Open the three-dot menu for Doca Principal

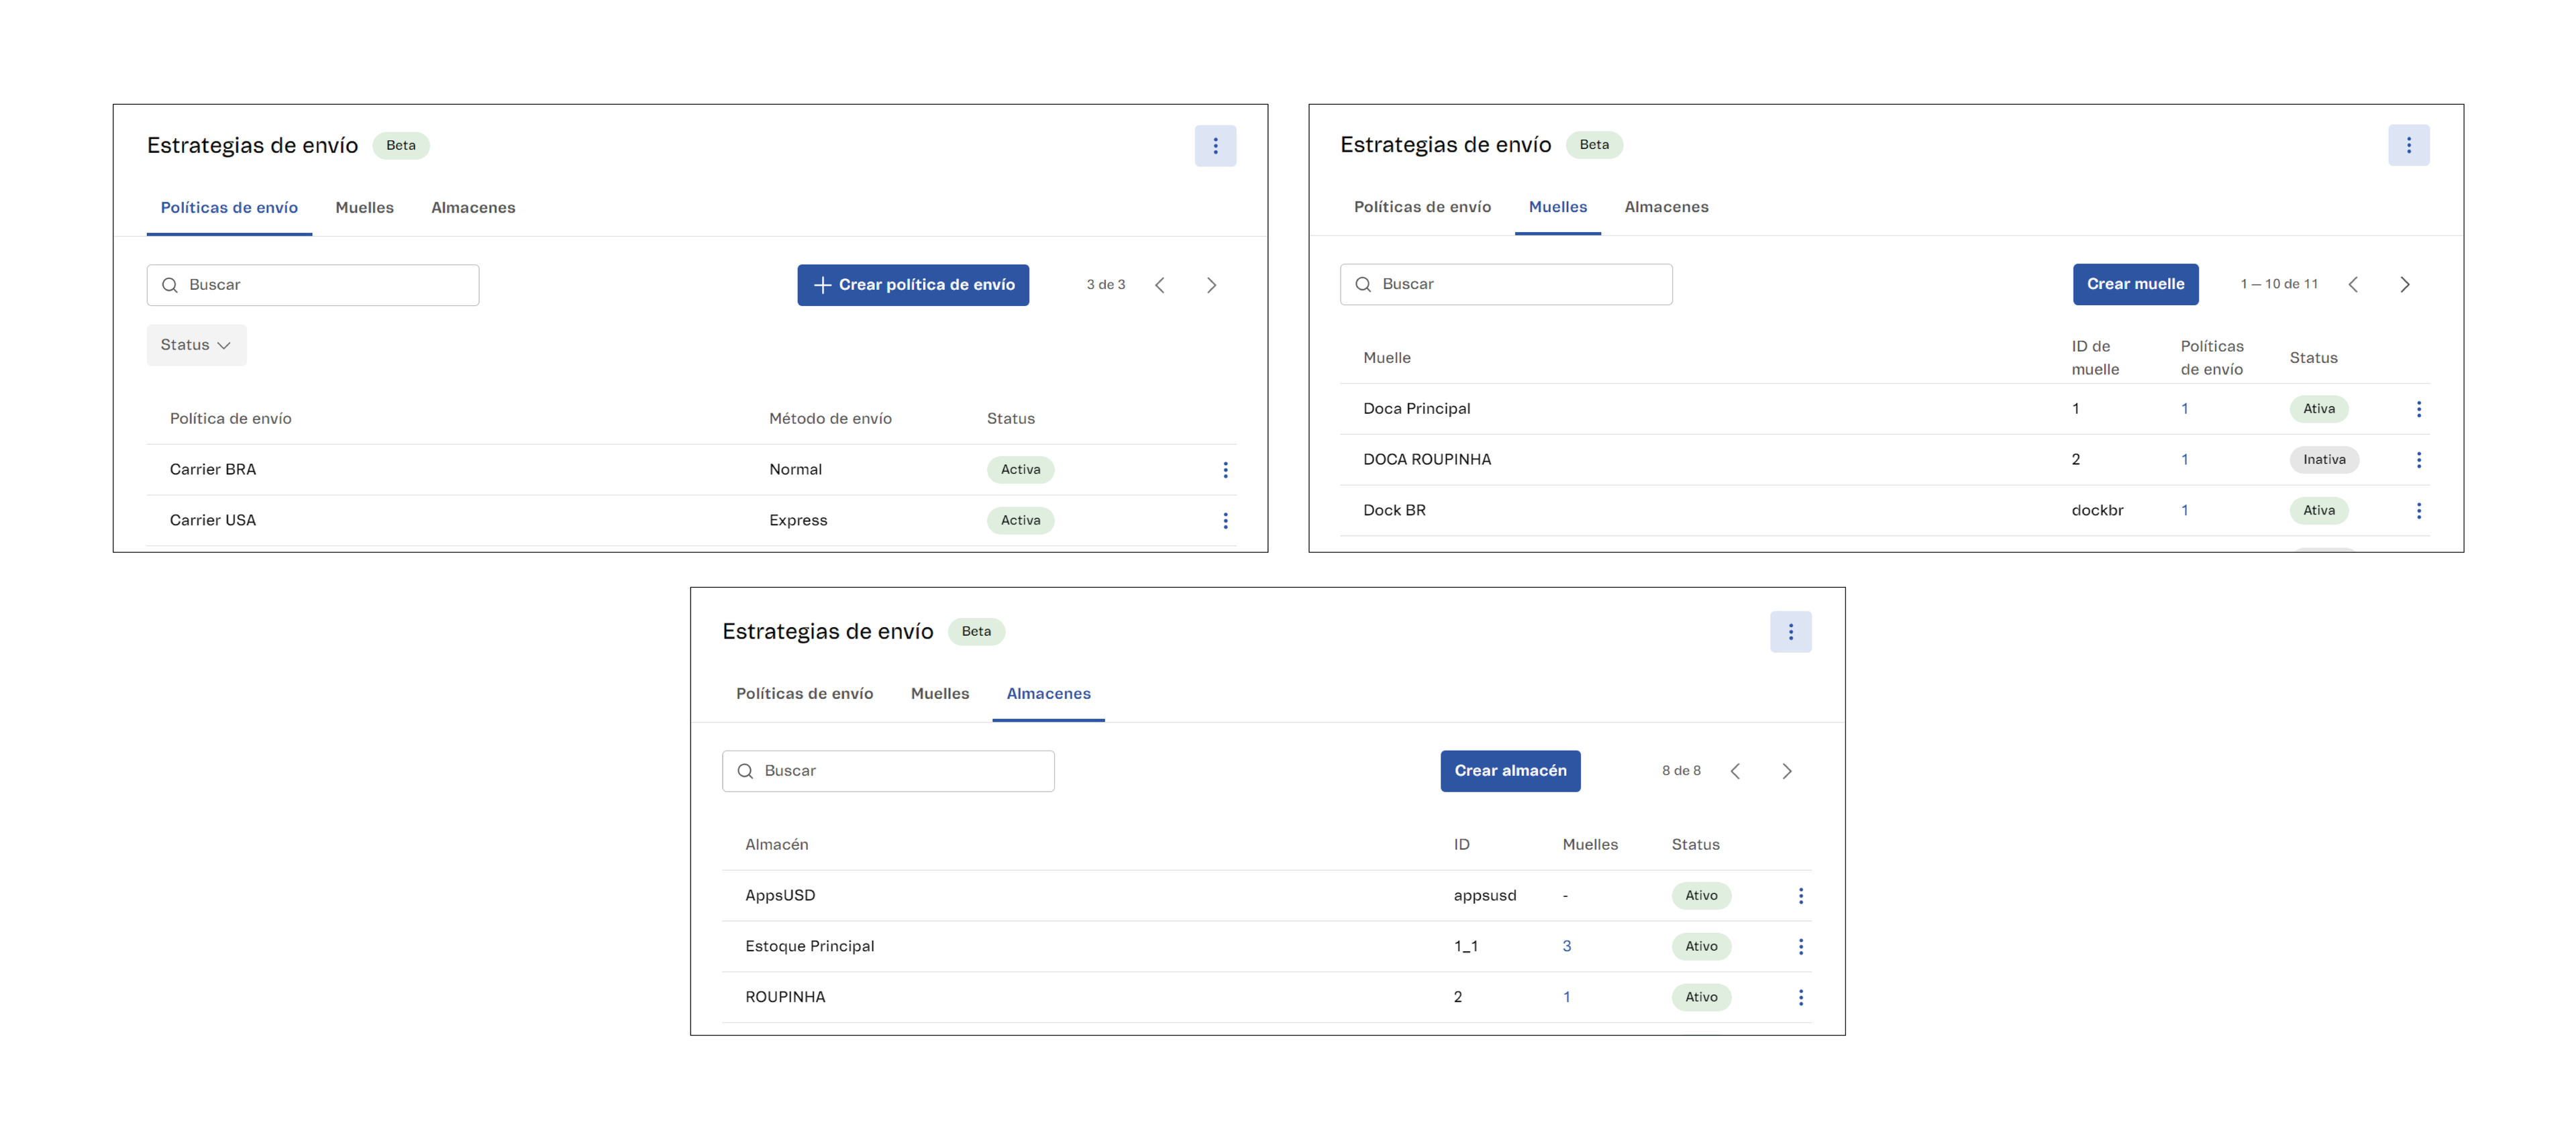[2418, 408]
